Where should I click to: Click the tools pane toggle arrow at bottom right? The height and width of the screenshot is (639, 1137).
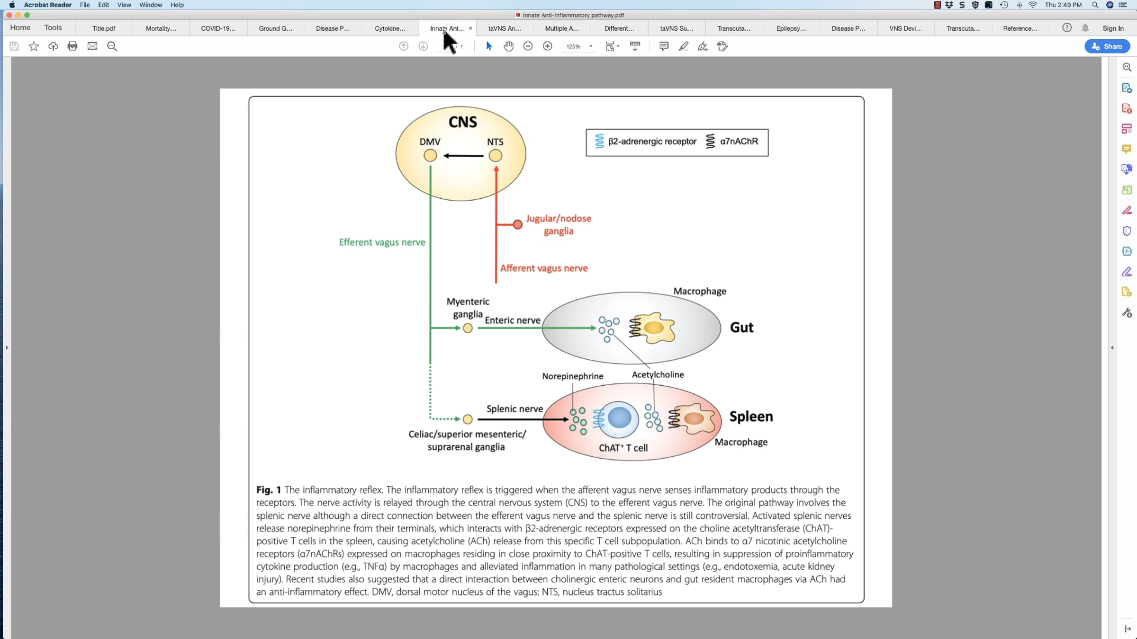[x=1128, y=629]
